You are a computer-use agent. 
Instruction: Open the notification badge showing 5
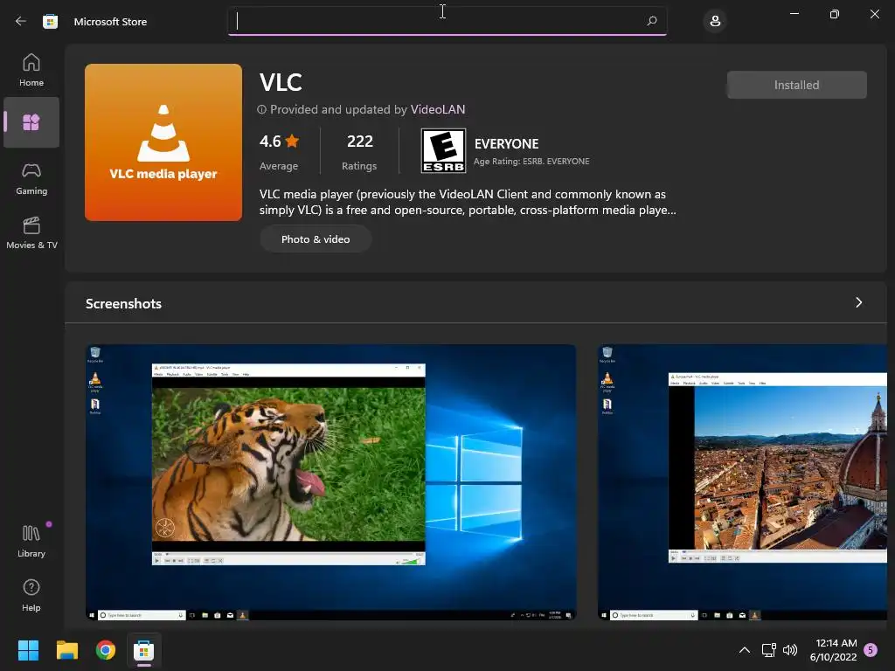[871, 649]
